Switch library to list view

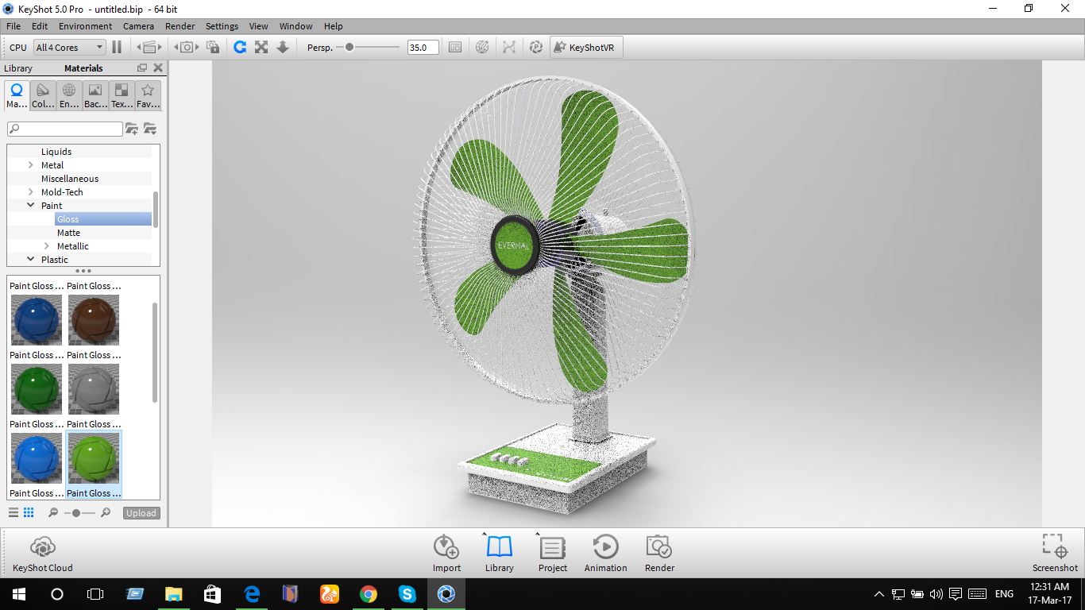pos(14,513)
